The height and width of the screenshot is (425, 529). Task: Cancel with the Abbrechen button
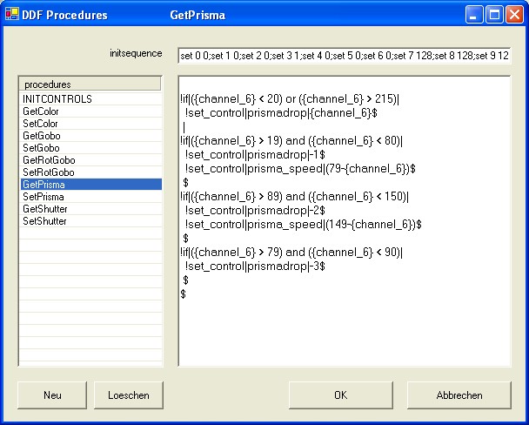tap(459, 395)
